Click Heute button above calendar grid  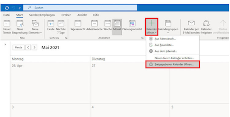[18, 47]
